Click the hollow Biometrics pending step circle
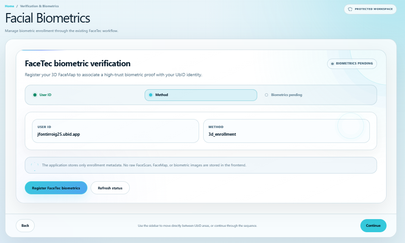The image size is (405, 243). (266, 95)
